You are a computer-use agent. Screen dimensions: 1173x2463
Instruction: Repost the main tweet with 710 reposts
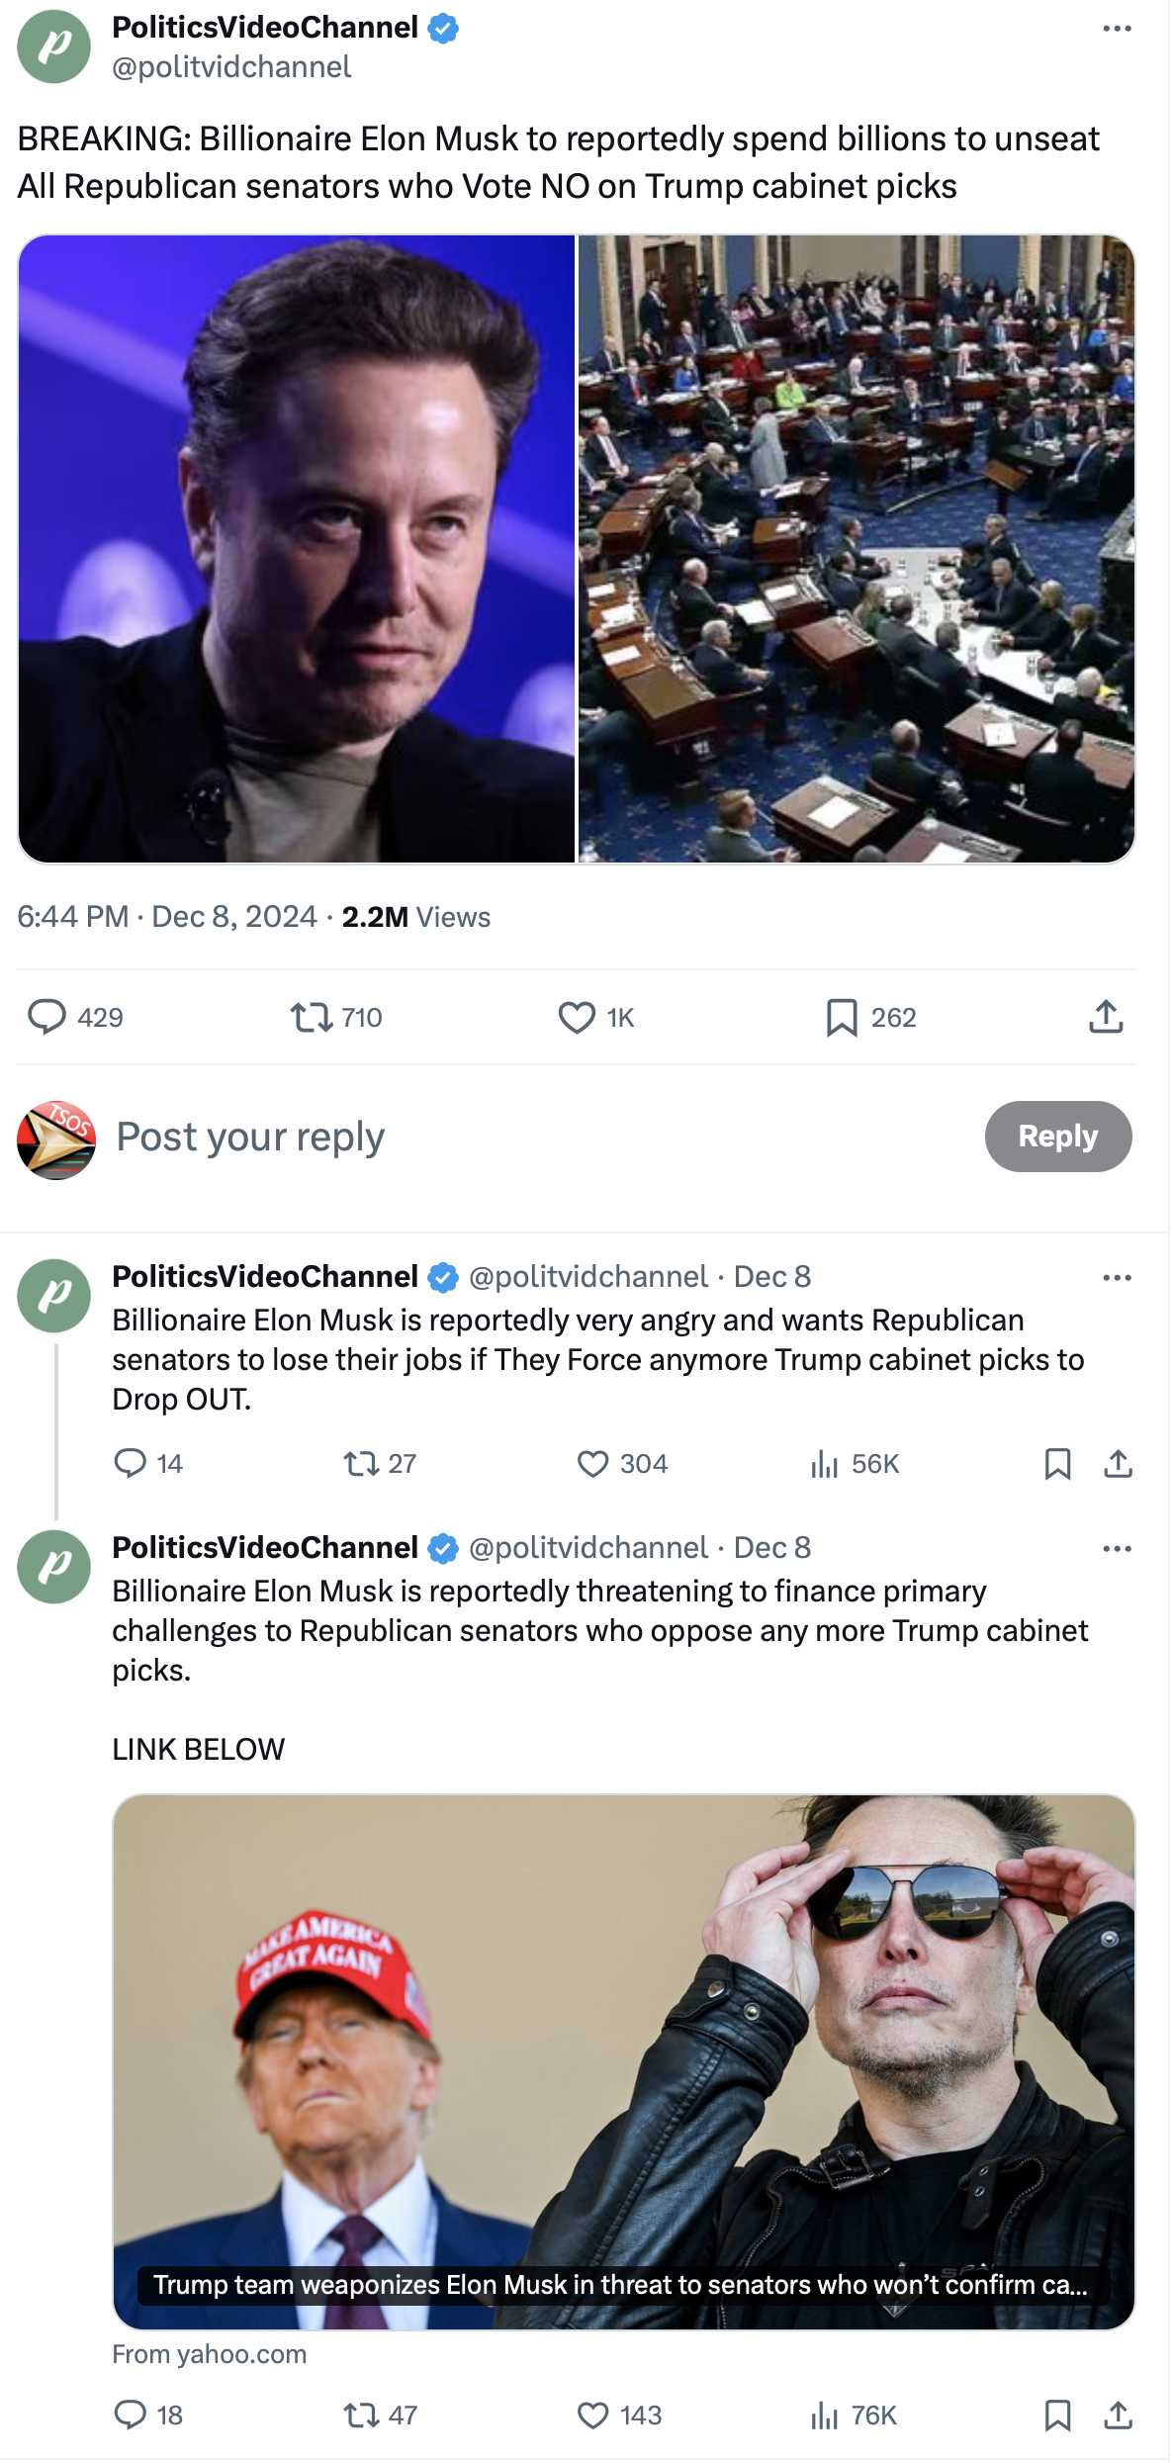coord(312,1017)
